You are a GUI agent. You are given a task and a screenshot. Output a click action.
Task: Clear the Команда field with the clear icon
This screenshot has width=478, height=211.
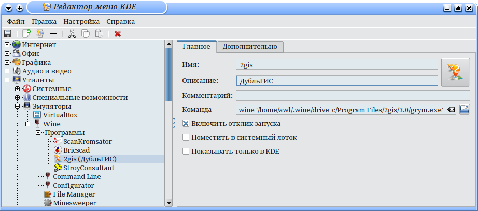[451, 110]
